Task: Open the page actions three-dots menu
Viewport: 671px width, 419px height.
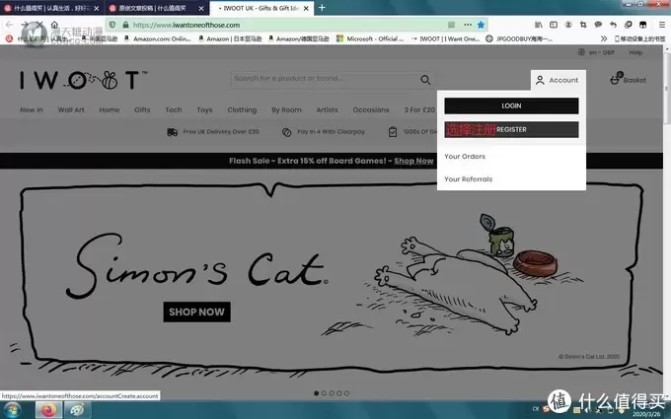Action: 468,25
